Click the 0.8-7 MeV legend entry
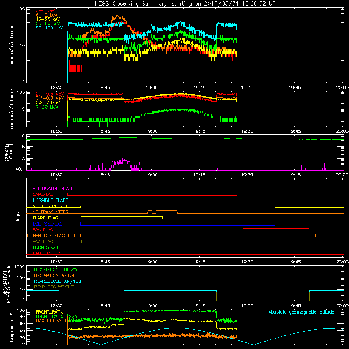 coord(48,103)
